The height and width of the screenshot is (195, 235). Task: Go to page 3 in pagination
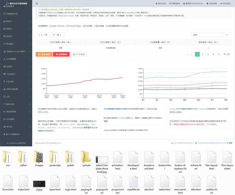coord(208,54)
